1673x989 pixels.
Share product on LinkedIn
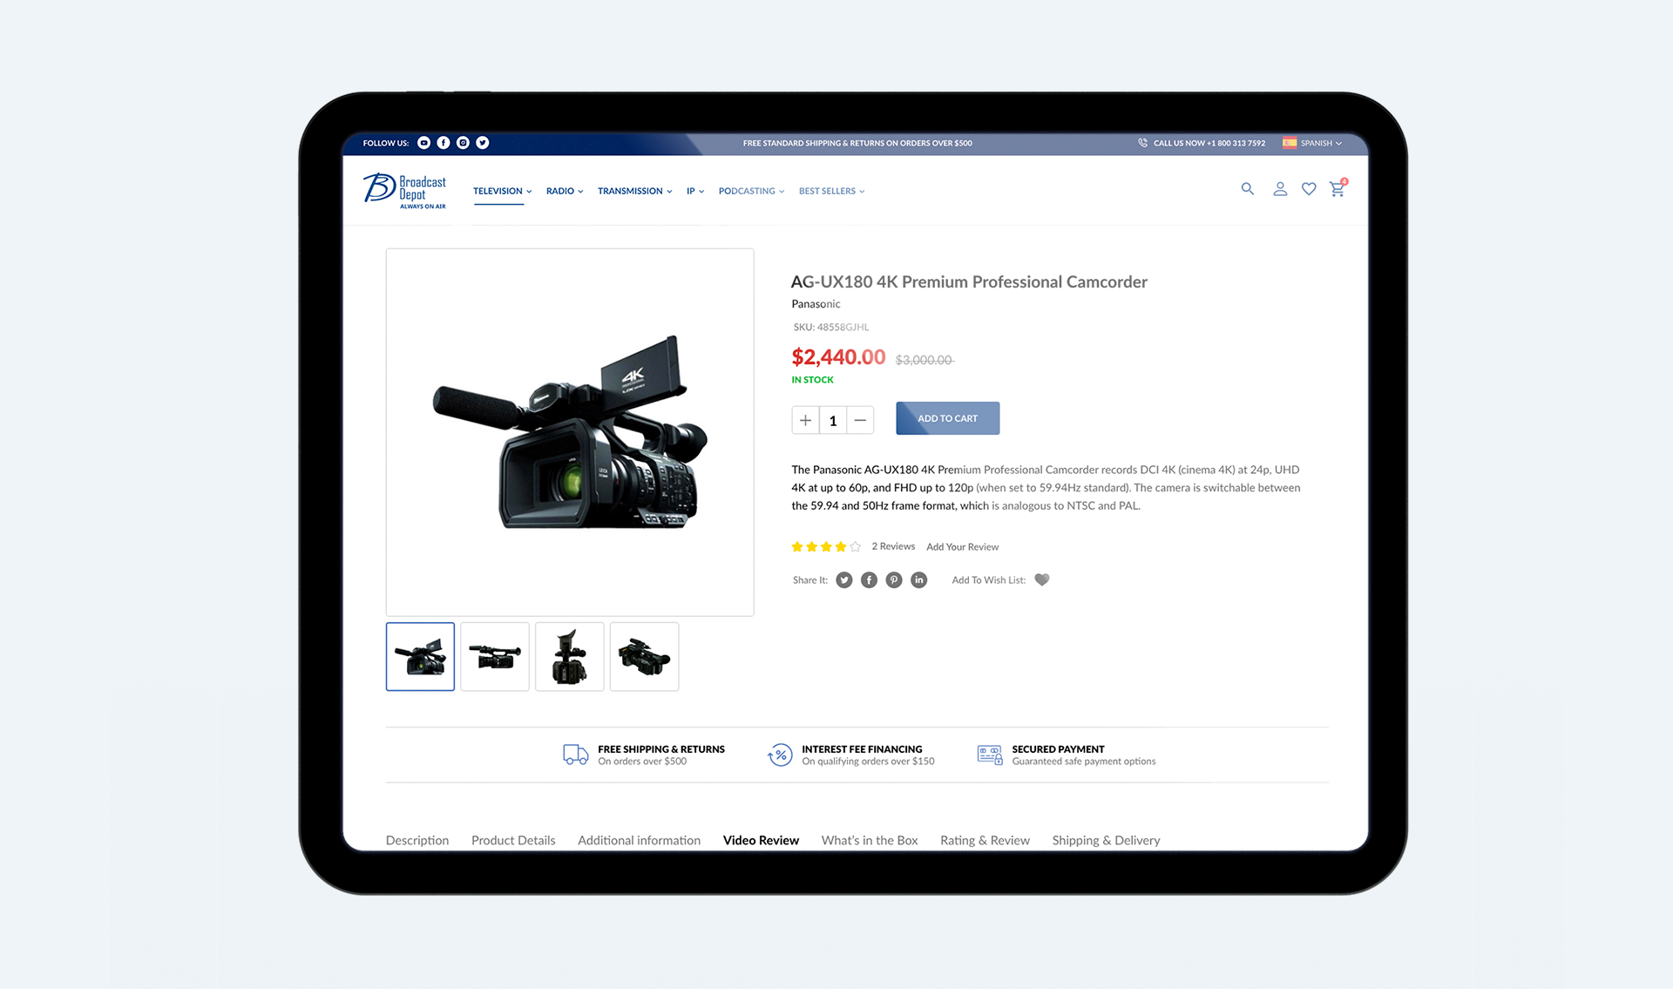tap(918, 580)
